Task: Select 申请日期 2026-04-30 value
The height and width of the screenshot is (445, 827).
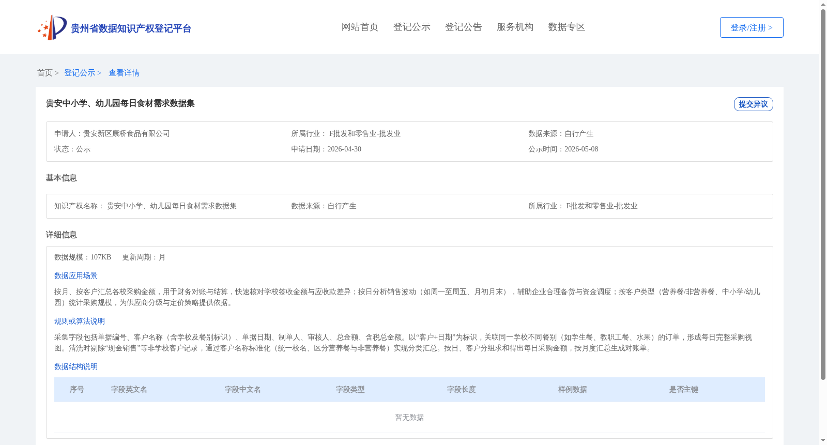Action: tap(344, 149)
